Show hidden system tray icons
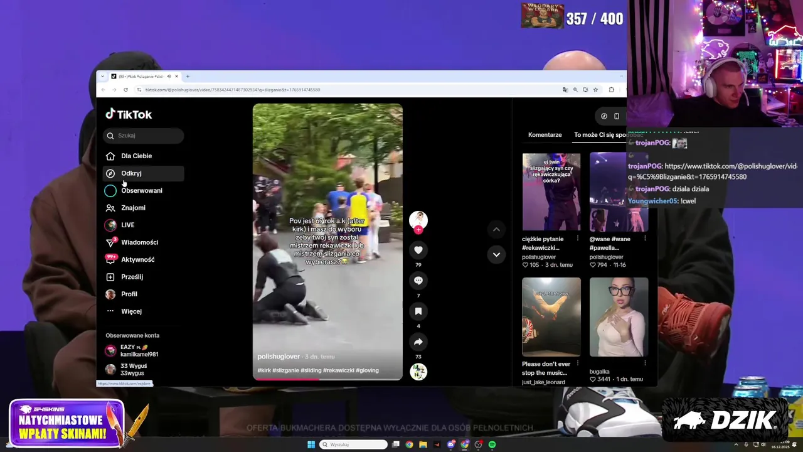 tap(736, 444)
